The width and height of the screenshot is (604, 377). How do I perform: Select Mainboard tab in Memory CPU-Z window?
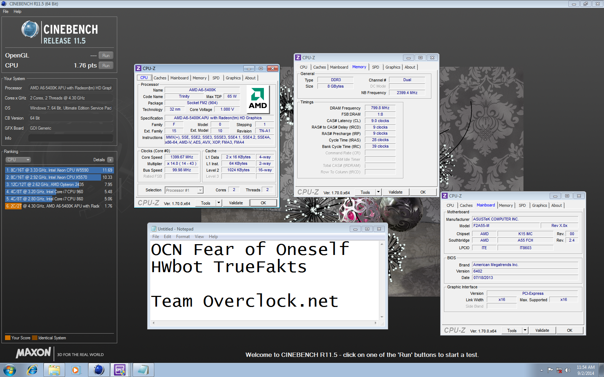point(339,67)
